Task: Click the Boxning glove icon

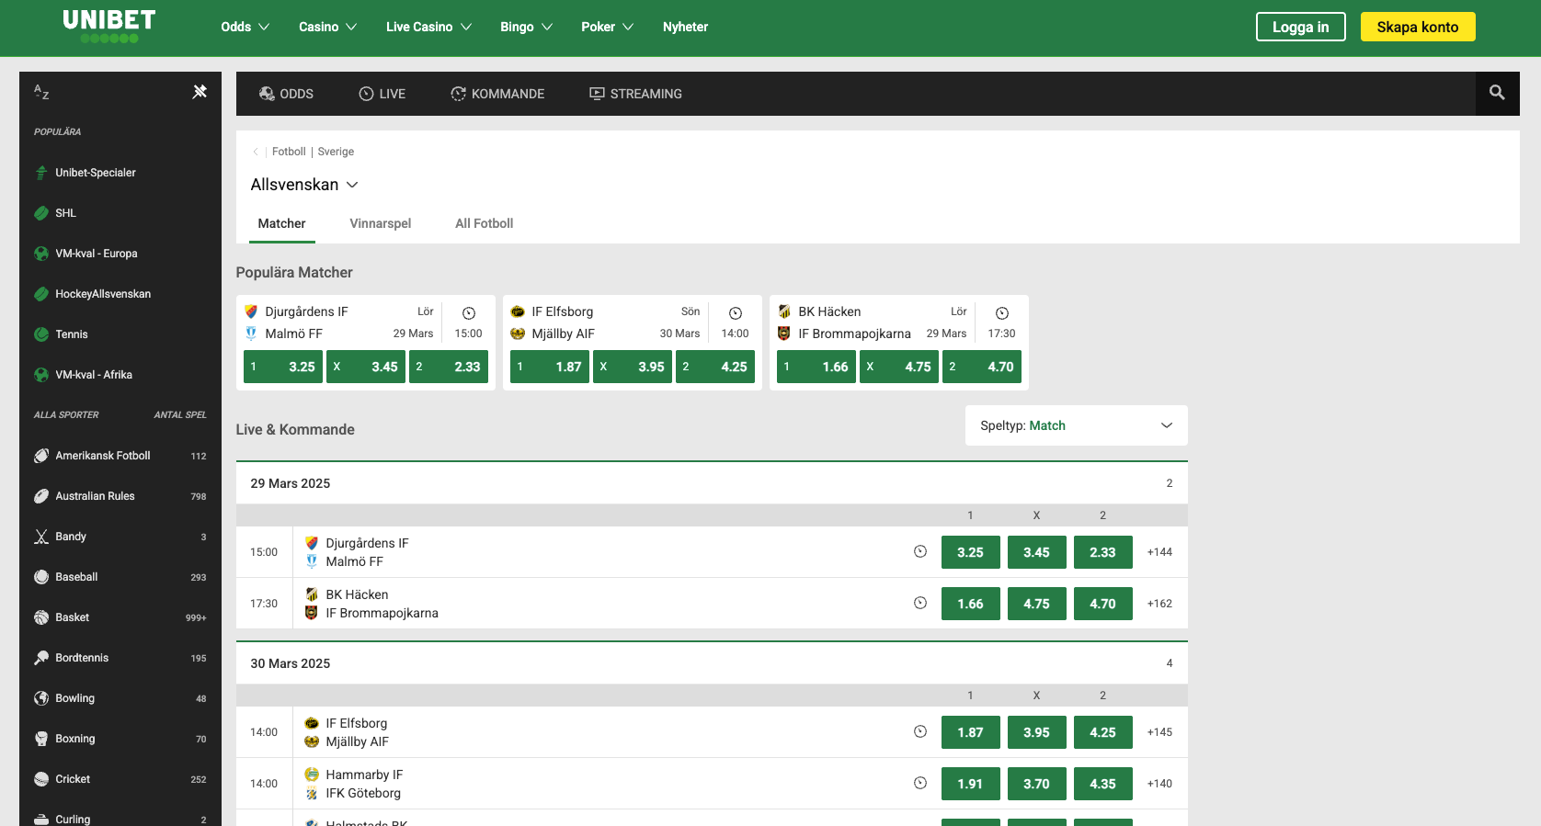Action: point(41,739)
